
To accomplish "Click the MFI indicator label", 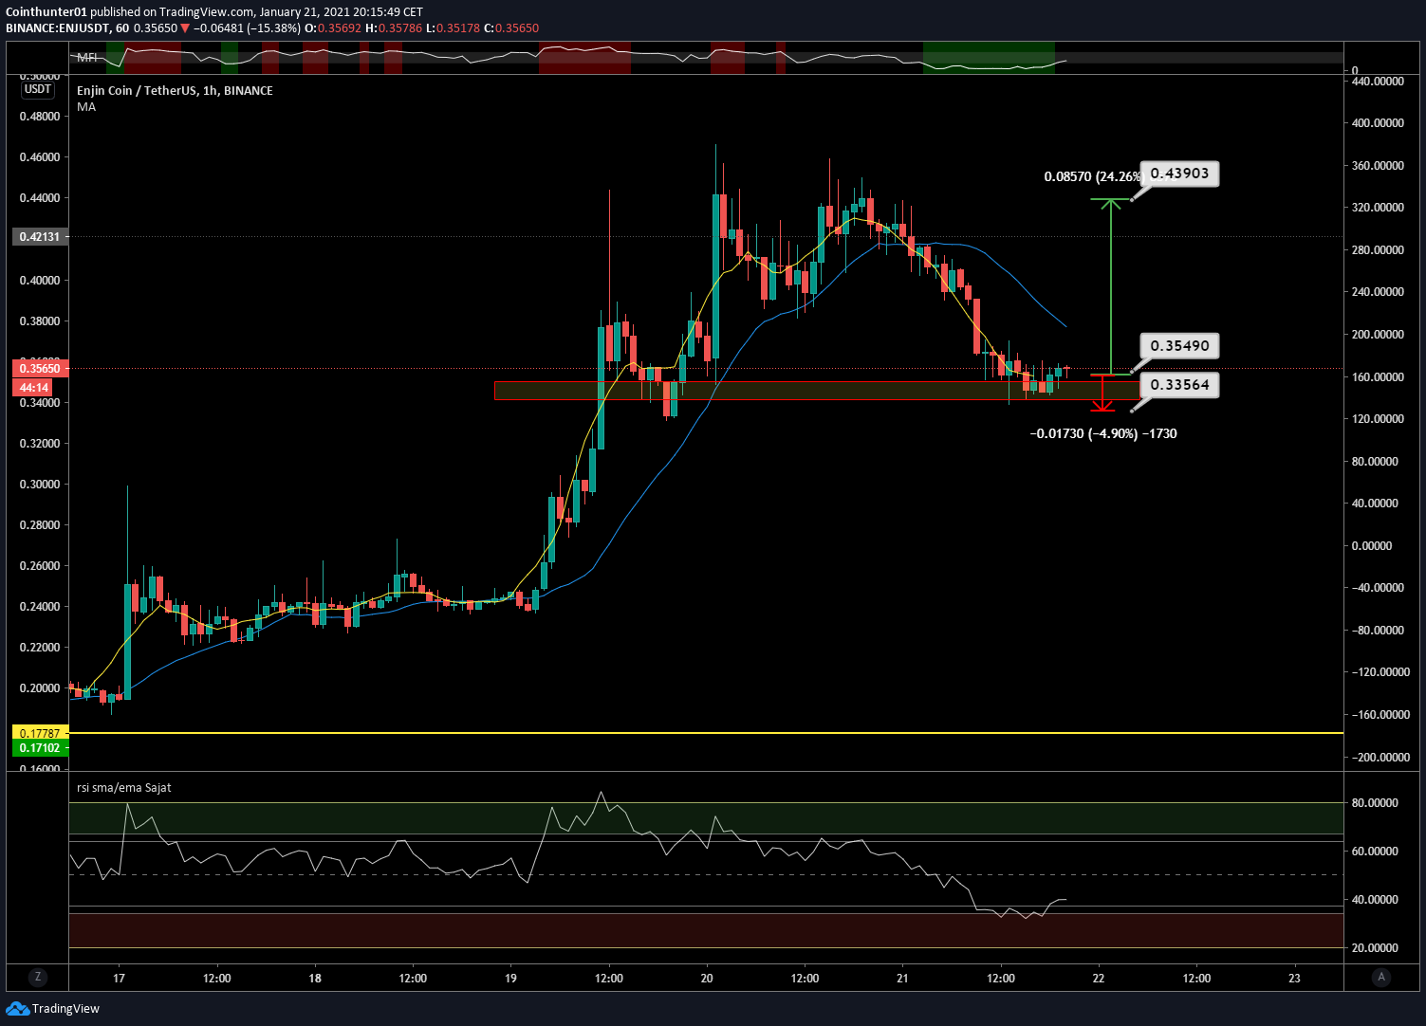I will pyautogui.click(x=87, y=58).
